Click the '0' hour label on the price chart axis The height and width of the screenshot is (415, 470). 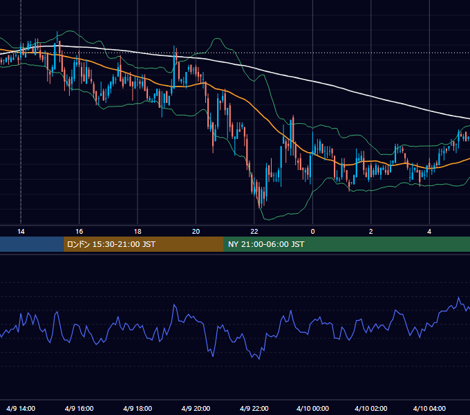click(x=312, y=232)
